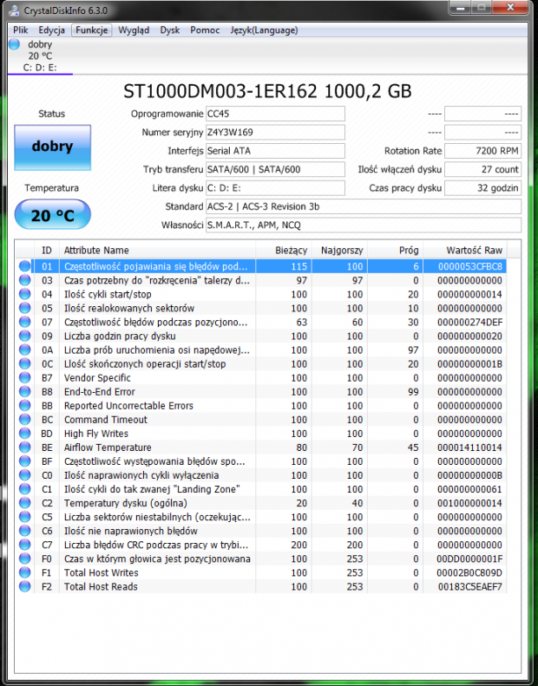Click blue status icon for Total Host Writes
538x686 pixels.
click(x=25, y=573)
